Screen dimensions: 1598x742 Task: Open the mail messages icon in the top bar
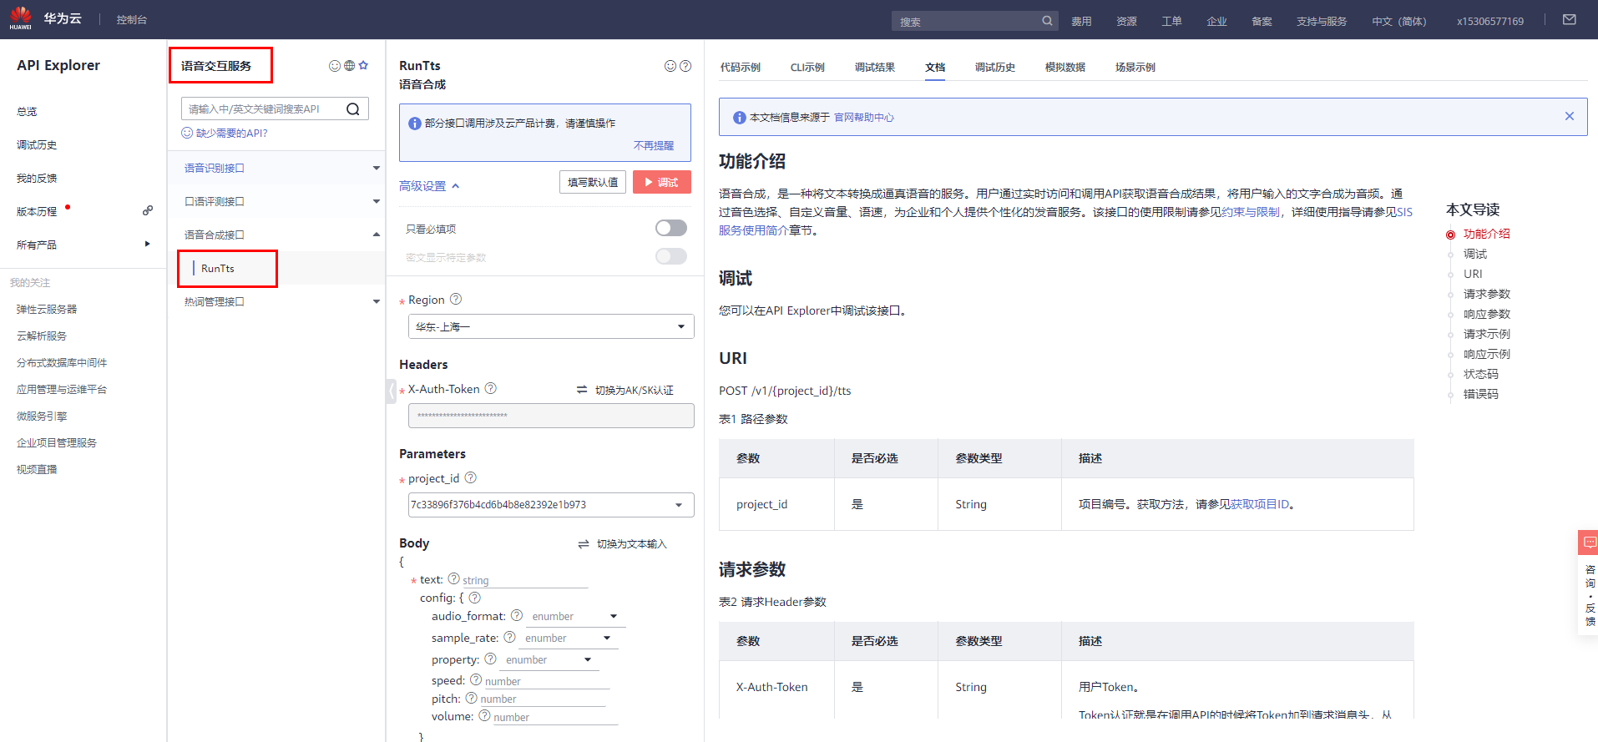pos(1570,20)
